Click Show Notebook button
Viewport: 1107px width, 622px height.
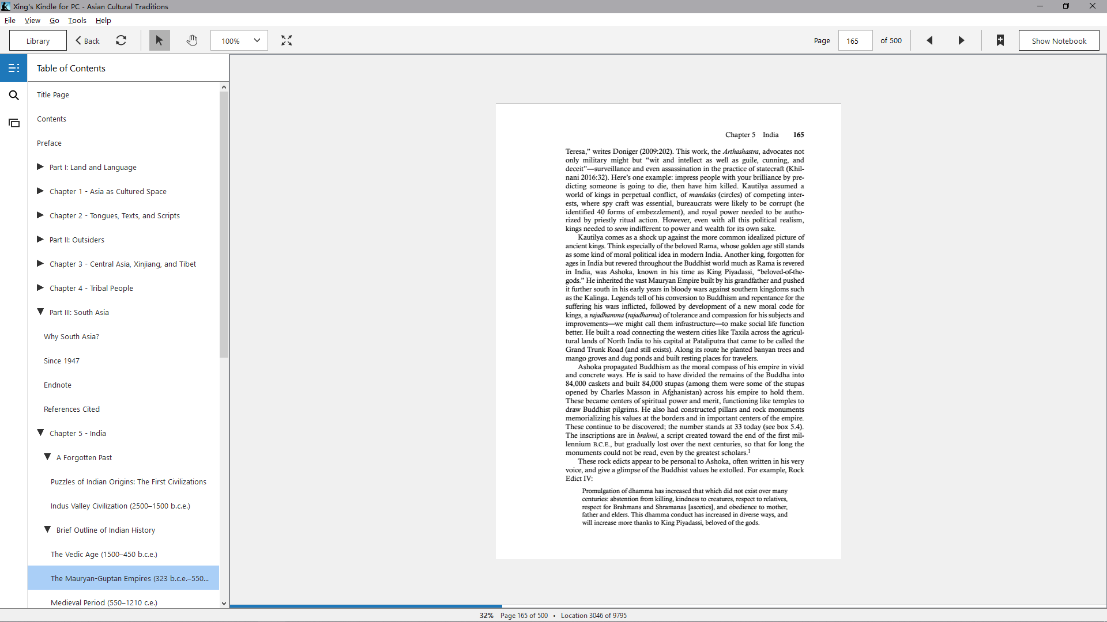coord(1059,41)
